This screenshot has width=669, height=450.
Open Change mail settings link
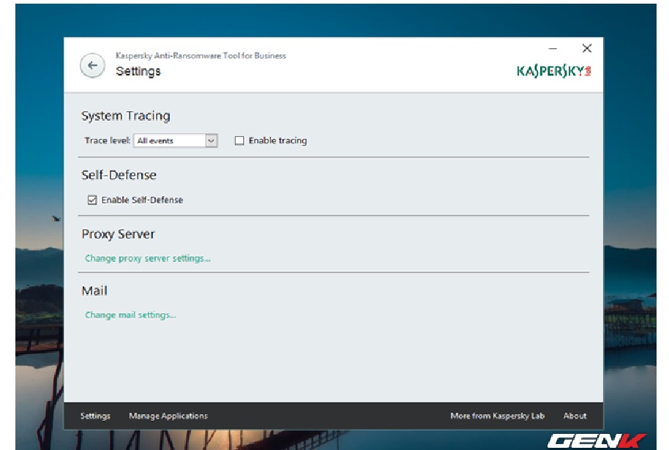point(130,315)
